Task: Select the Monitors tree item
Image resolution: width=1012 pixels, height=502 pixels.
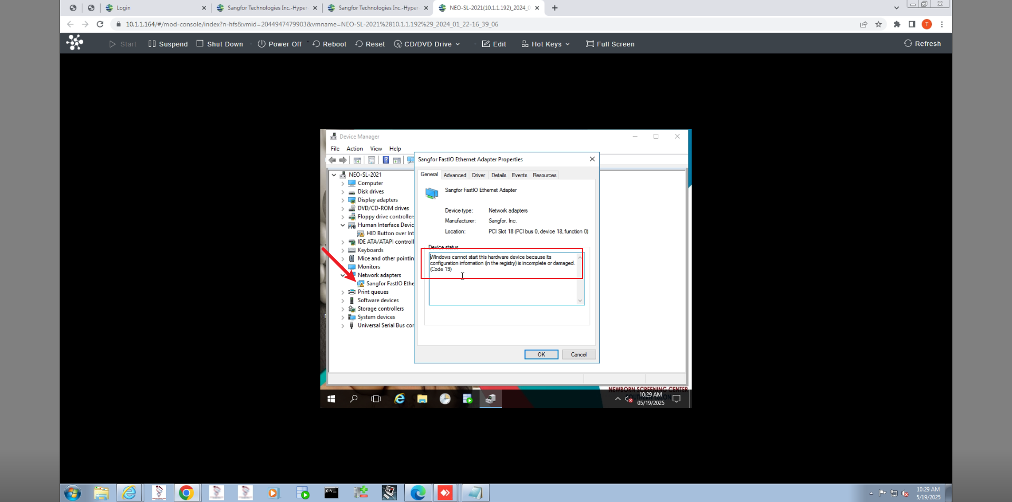Action: coord(364,267)
